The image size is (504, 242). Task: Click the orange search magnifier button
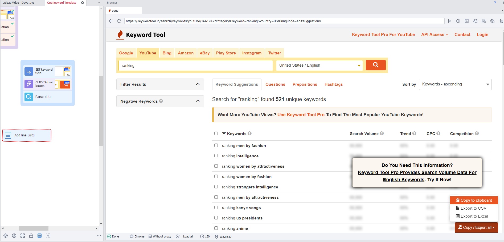376,65
